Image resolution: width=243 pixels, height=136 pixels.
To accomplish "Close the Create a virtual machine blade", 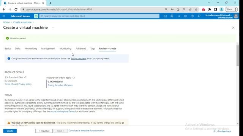I will tap(233, 28).
